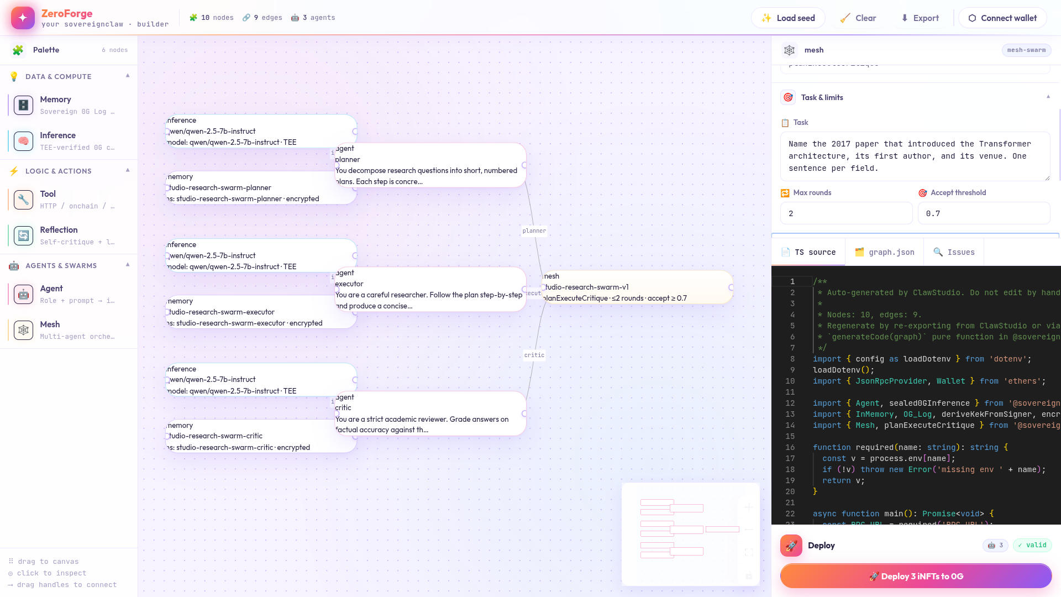Click the 'drag to canvas' hint

tap(44, 562)
